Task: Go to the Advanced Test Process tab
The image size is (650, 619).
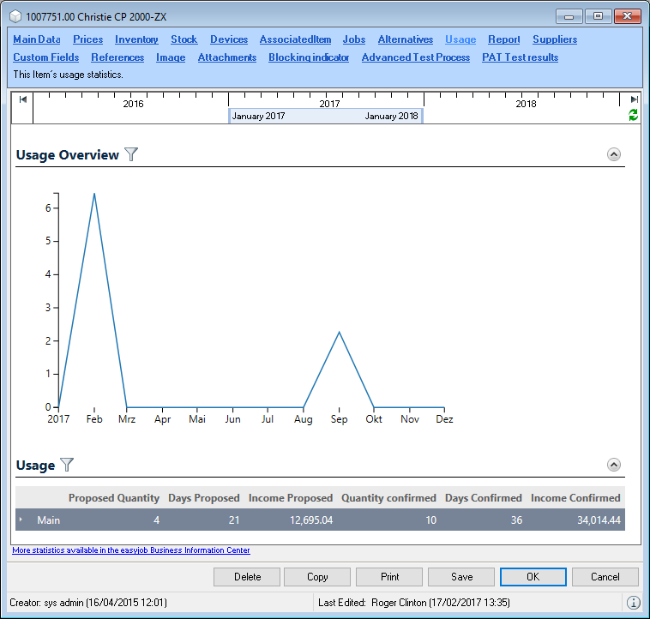Action: [415, 57]
